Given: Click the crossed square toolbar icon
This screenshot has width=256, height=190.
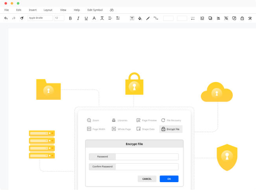Looking at the screenshot, I should point(234,18).
